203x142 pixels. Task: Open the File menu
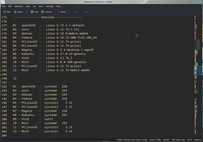click(4, 6)
